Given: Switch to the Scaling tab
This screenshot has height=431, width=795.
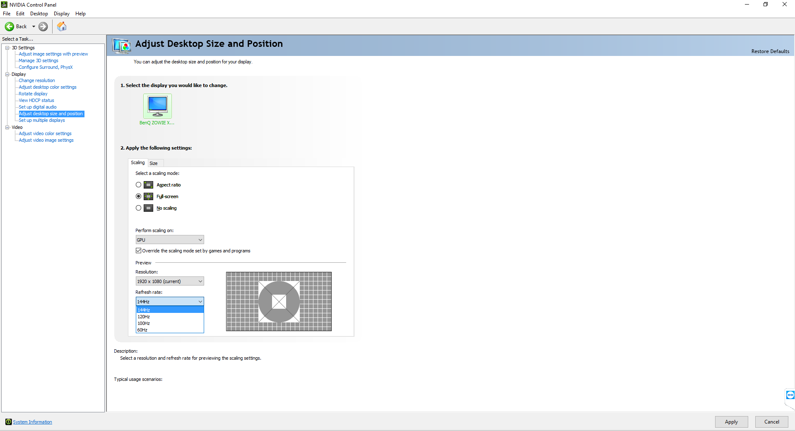Looking at the screenshot, I should click(x=138, y=162).
